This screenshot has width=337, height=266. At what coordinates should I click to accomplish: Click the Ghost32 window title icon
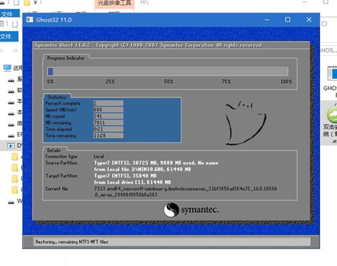point(30,19)
